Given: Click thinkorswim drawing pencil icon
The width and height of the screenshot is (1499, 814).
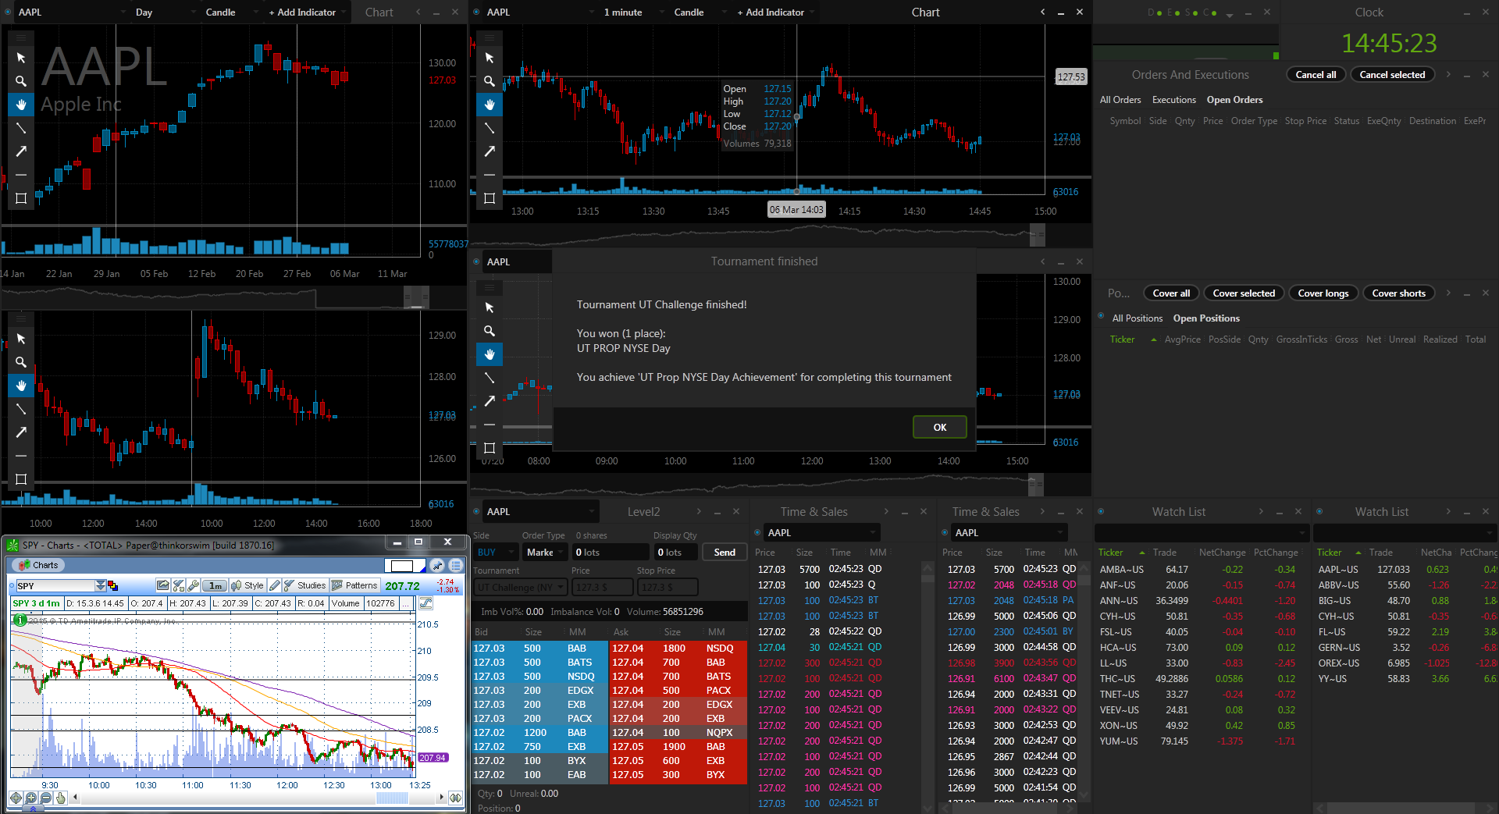Looking at the screenshot, I should click(275, 585).
